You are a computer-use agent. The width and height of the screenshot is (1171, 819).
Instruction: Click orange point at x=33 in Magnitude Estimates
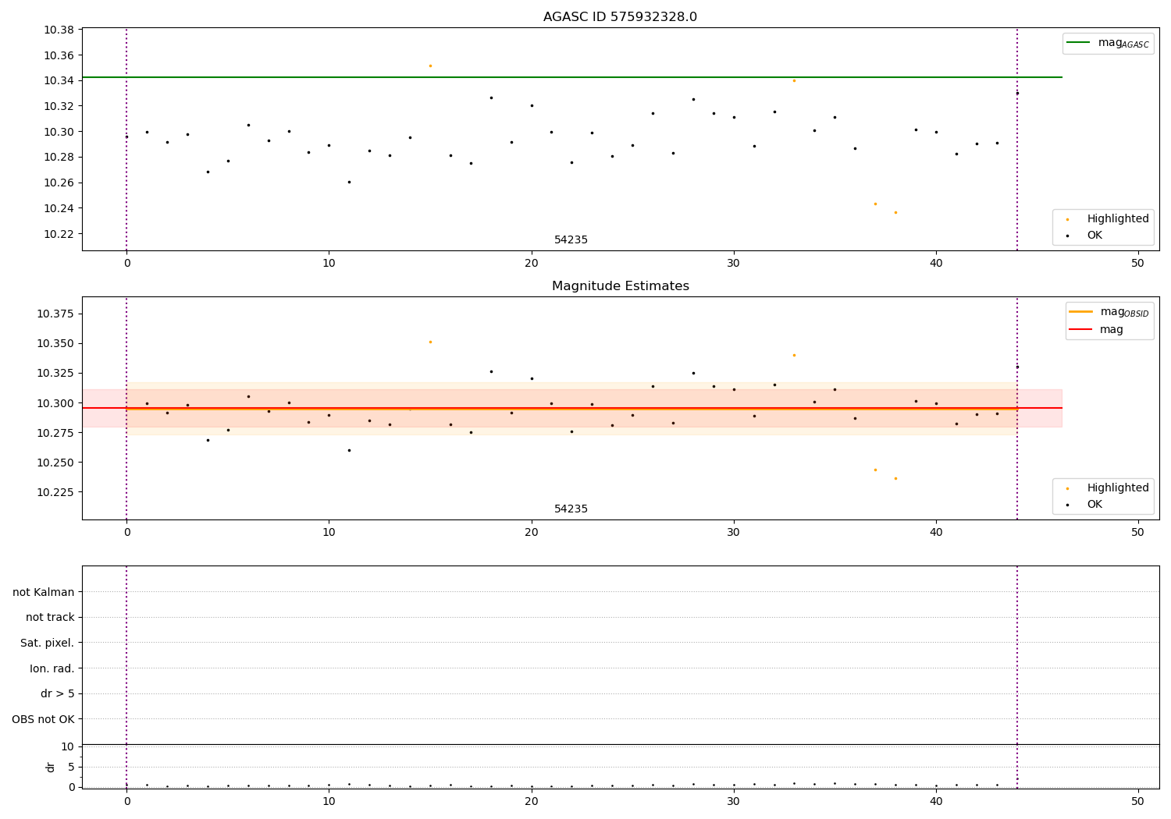794,355
